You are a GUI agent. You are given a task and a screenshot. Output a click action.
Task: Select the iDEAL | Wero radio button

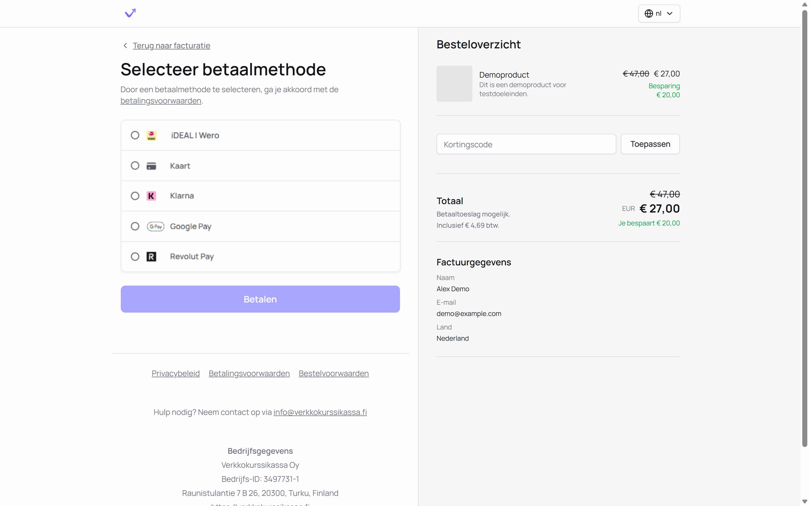coord(135,135)
